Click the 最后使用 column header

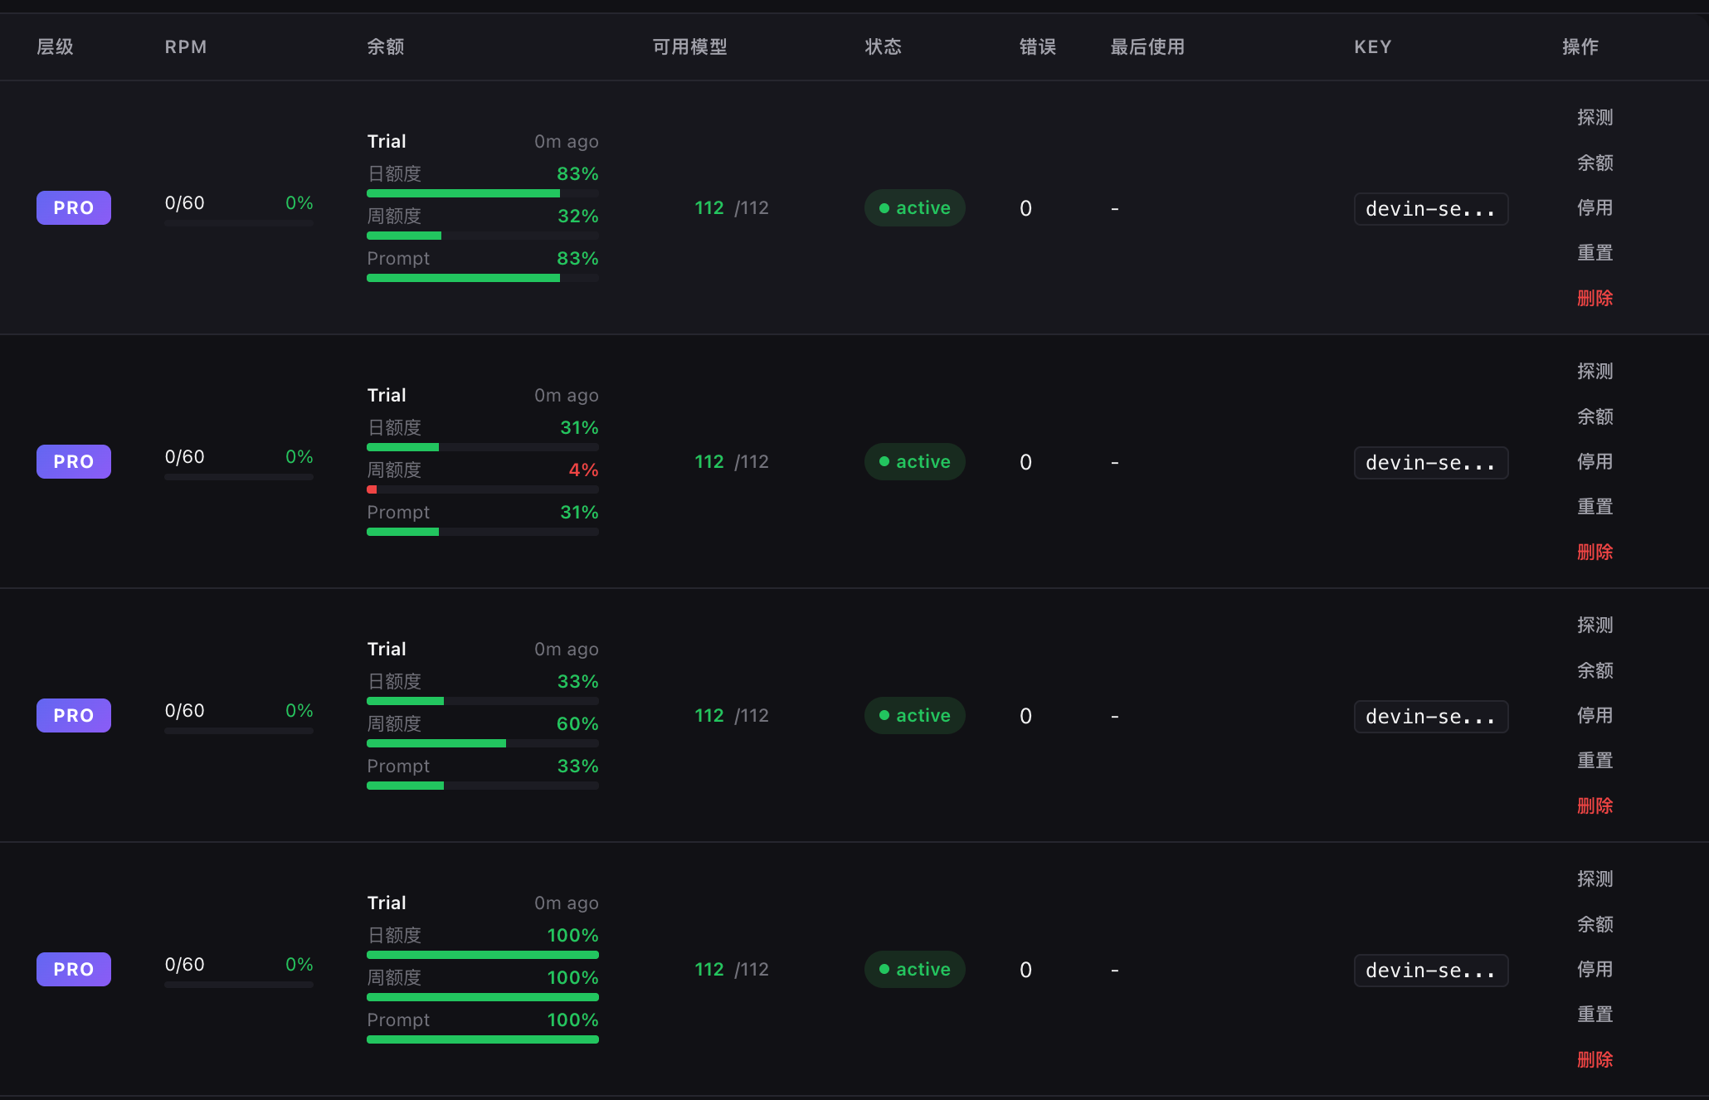[x=1147, y=47]
